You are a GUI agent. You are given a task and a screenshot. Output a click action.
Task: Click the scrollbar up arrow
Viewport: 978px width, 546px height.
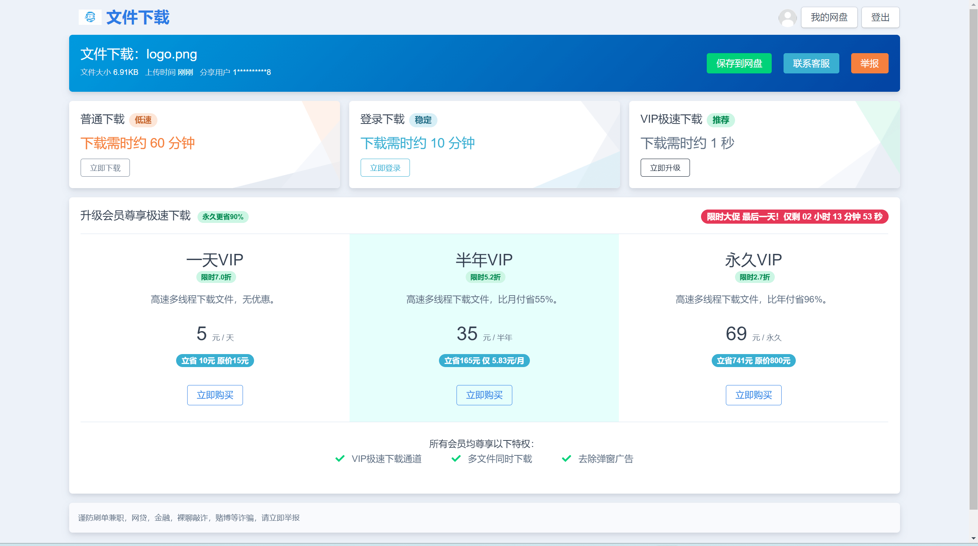pyautogui.click(x=973, y=4)
